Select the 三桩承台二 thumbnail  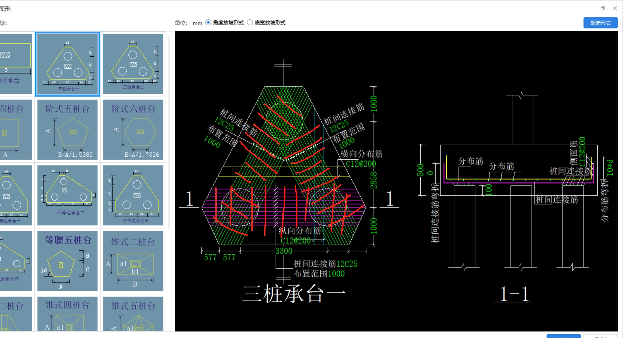pos(133,64)
